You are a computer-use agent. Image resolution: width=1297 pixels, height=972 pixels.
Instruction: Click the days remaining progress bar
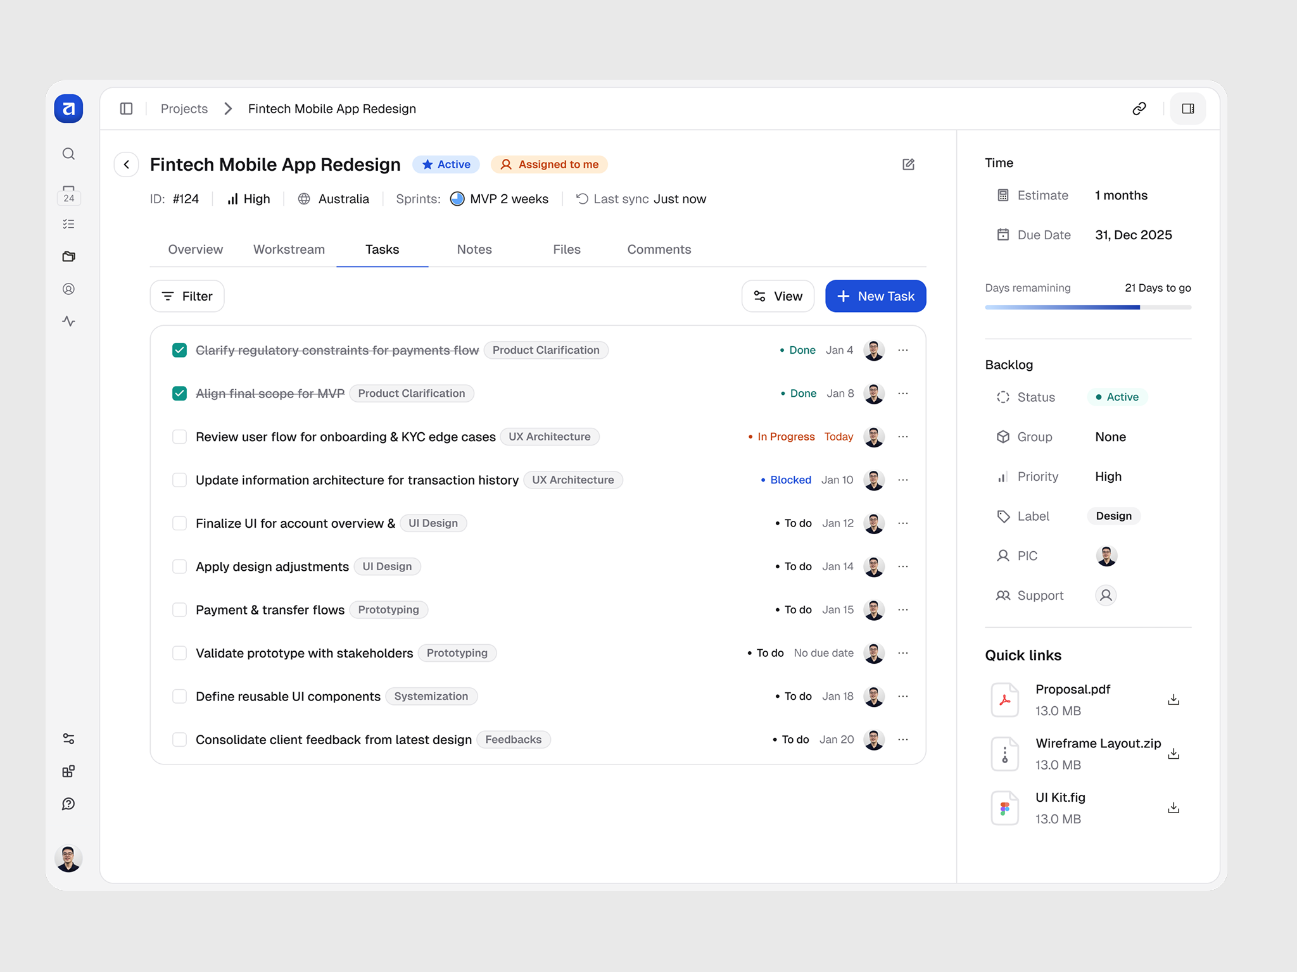1088,308
